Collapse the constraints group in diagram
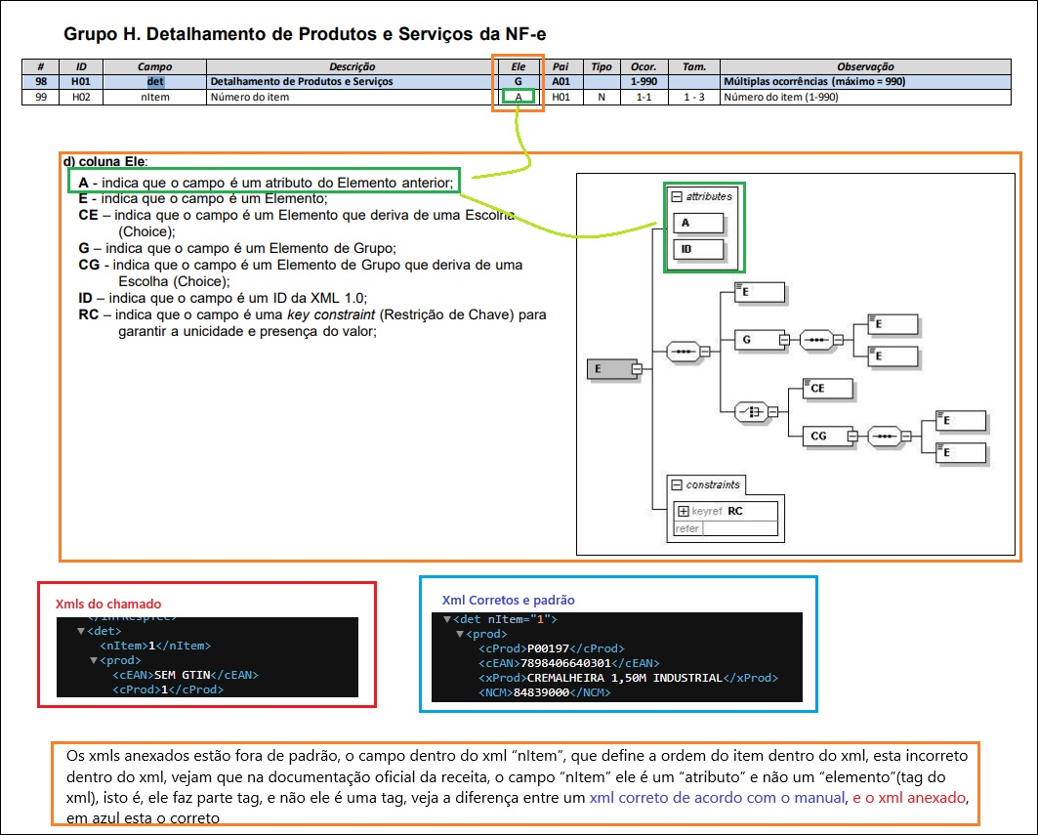This screenshot has height=835, width=1038. pyautogui.click(x=676, y=484)
